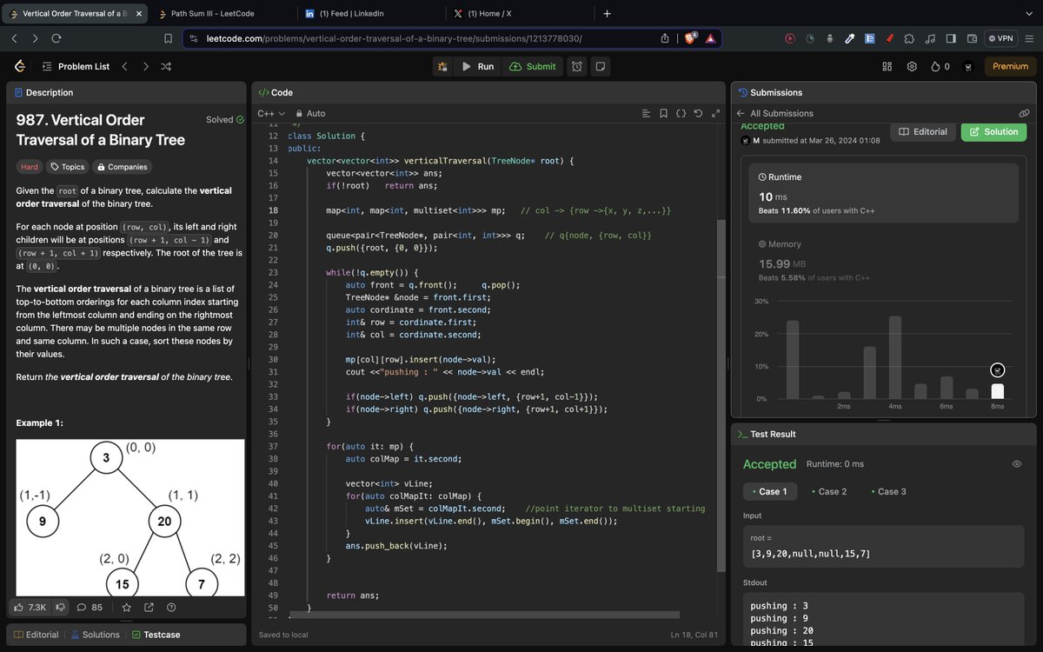The image size is (1043, 652).
Task: Open the layout grid icon in header
Action: pos(887,66)
